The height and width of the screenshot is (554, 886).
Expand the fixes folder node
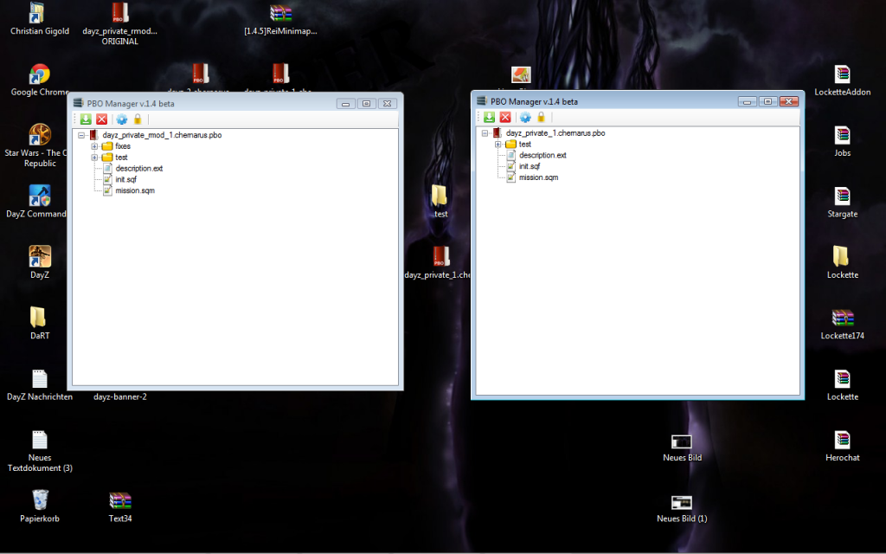(x=95, y=146)
